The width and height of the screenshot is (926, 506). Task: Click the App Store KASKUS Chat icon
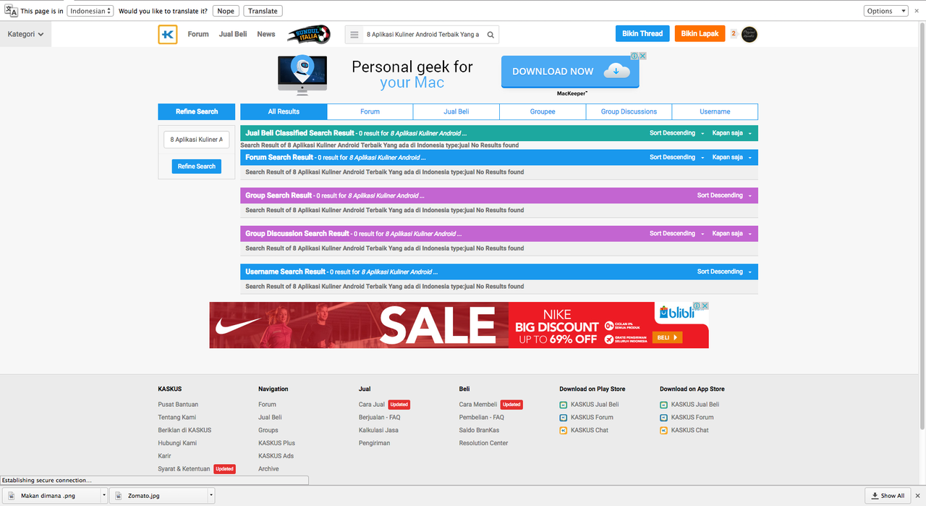pos(664,431)
